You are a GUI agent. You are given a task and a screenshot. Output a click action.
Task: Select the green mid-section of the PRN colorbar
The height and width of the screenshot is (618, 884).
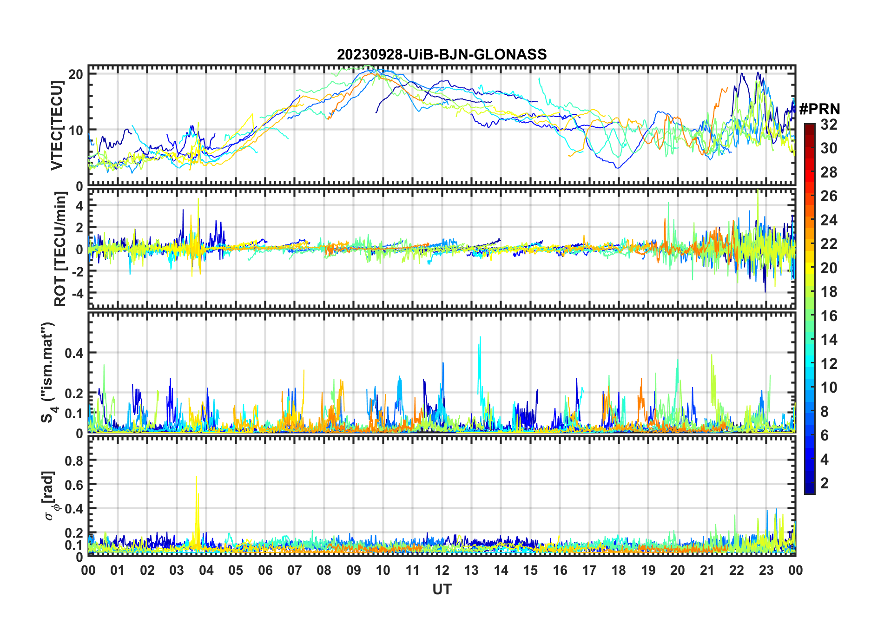(x=809, y=316)
